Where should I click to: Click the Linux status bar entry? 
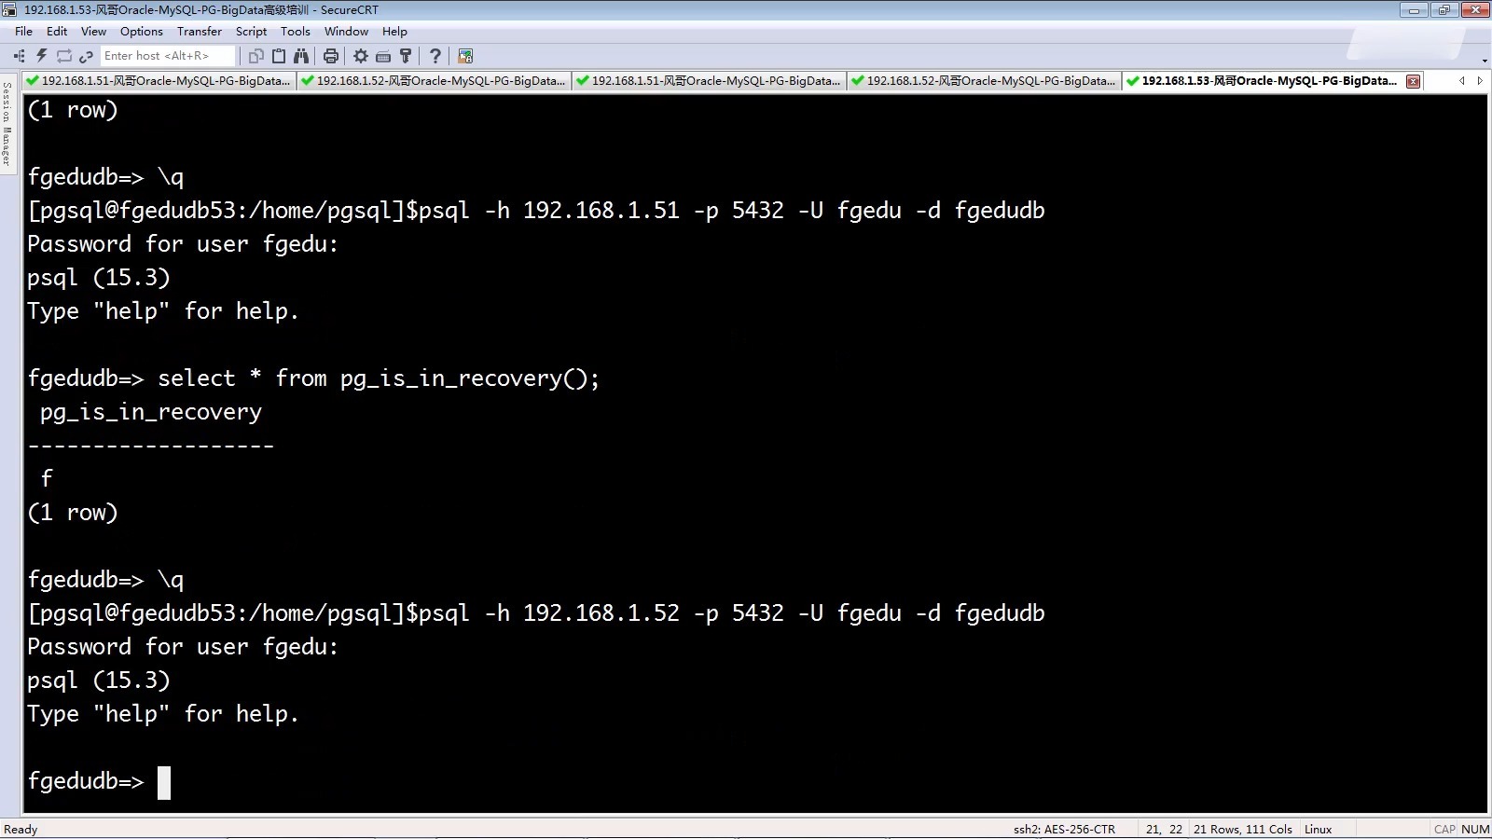click(x=1318, y=829)
